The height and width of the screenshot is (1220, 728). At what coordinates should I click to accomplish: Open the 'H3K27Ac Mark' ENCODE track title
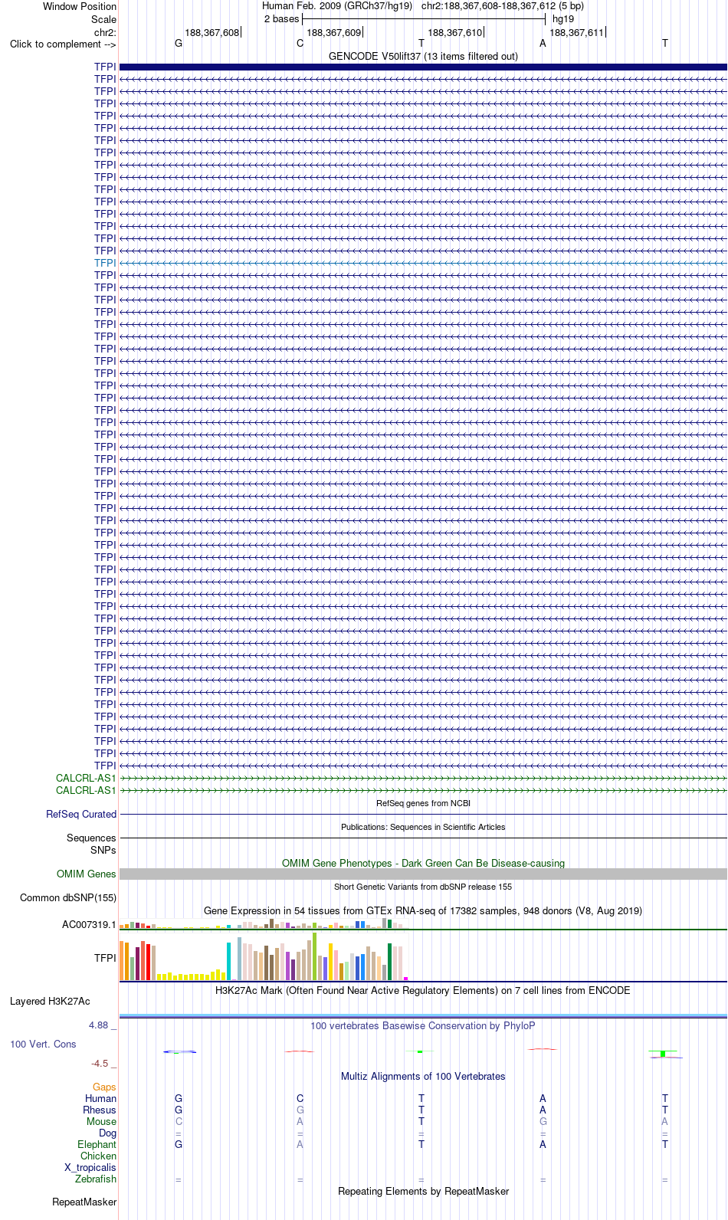click(423, 990)
